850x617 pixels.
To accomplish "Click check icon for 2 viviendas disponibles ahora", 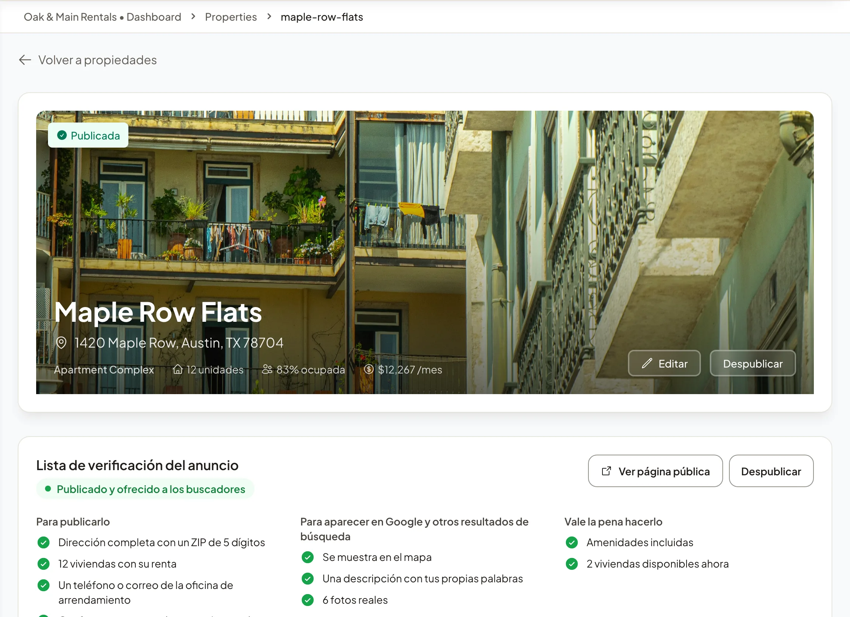I will (572, 564).
